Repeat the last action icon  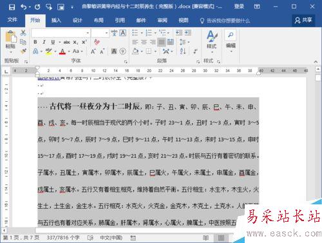pyautogui.click(x=37, y=7)
